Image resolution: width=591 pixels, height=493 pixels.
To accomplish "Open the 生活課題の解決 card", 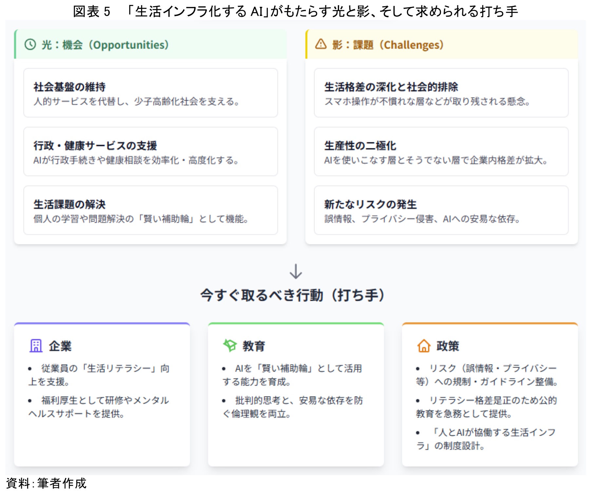I will click(150, 210).
